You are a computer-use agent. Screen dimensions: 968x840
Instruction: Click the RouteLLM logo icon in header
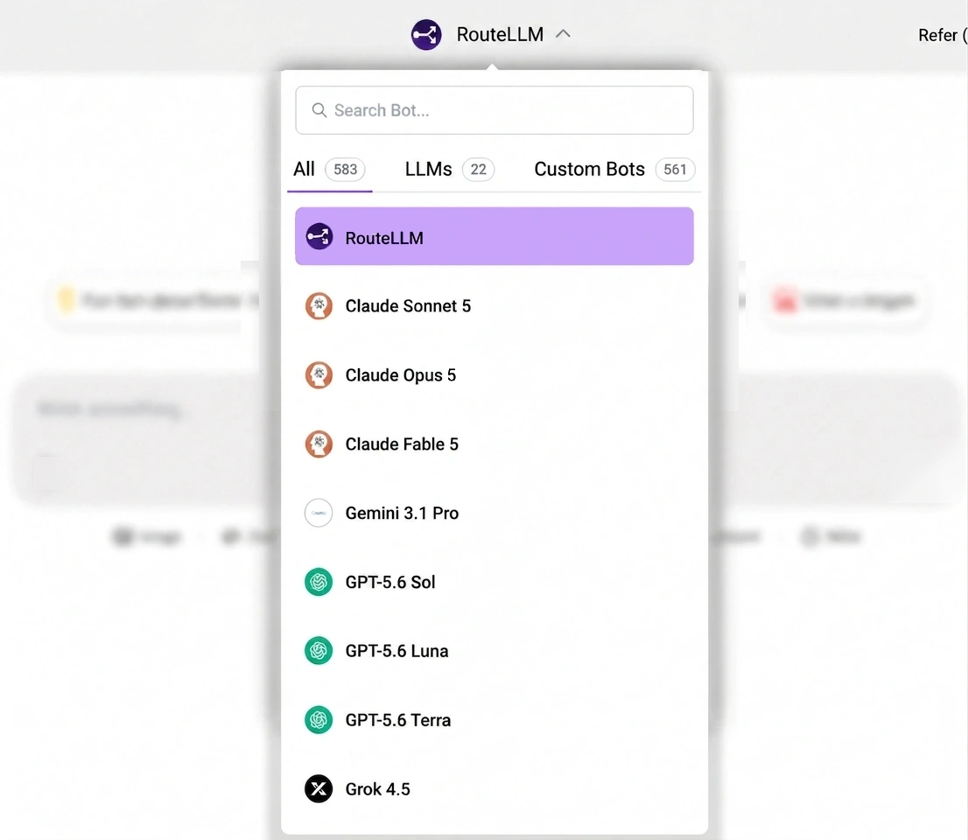(x=426, y=35)
